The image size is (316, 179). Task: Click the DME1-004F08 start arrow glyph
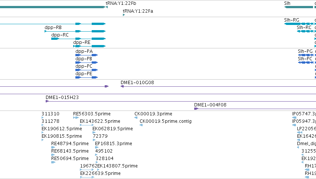click(196, 109)
